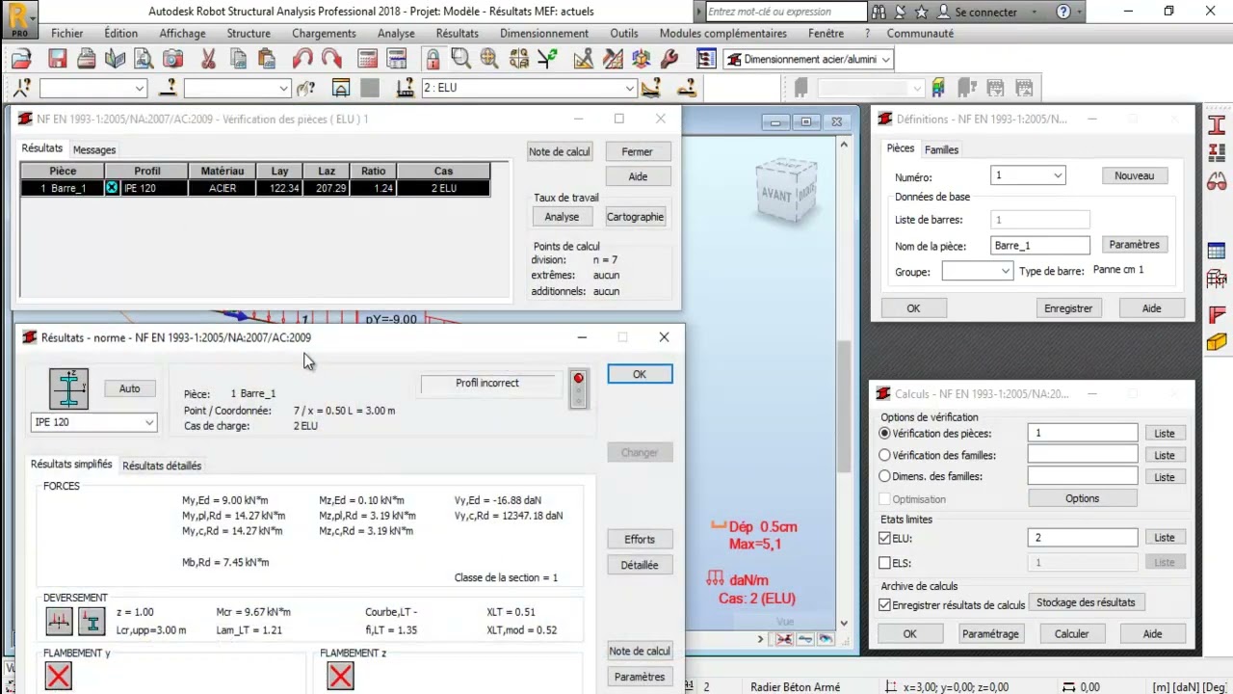Switch to Messages tab in verification window
The height and width of the screenshot is (694, 1233).
pos(94,149)
